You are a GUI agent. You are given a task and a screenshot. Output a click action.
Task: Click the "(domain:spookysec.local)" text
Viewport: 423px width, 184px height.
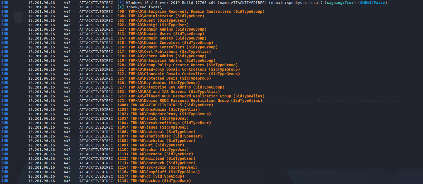(x=296, y=3)
